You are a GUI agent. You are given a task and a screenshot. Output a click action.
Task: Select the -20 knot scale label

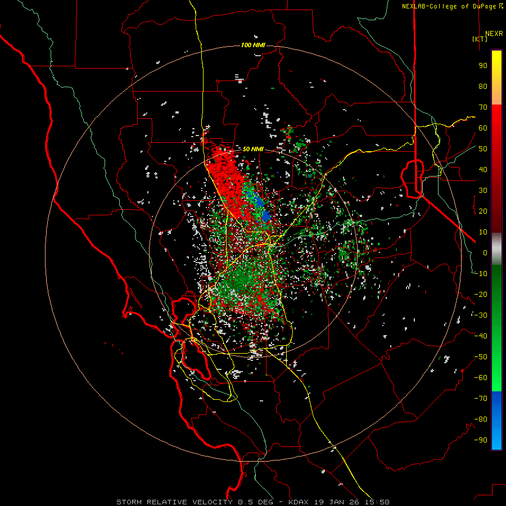pyautogui.click(x=481, y=295)
